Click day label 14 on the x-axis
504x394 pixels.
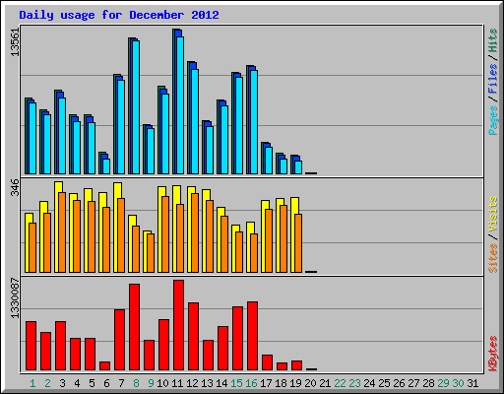221,383
